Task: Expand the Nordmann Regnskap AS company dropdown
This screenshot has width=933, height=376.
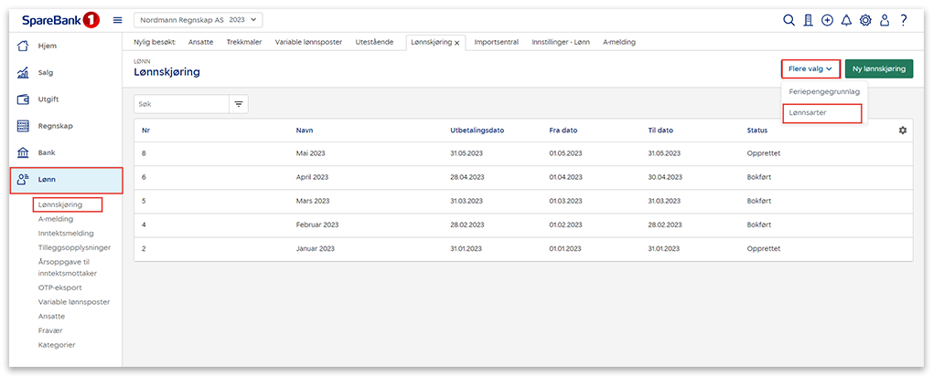Action: [198, 19]
